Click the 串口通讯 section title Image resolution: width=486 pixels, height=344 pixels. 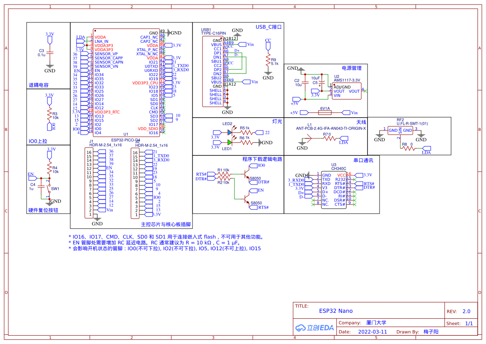[363, 160]
